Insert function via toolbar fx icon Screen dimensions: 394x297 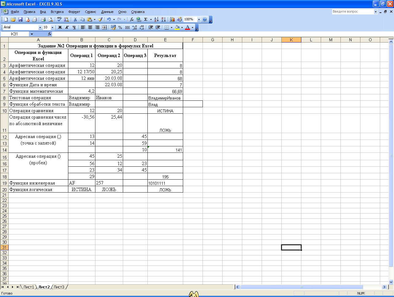tap(132, 19)
